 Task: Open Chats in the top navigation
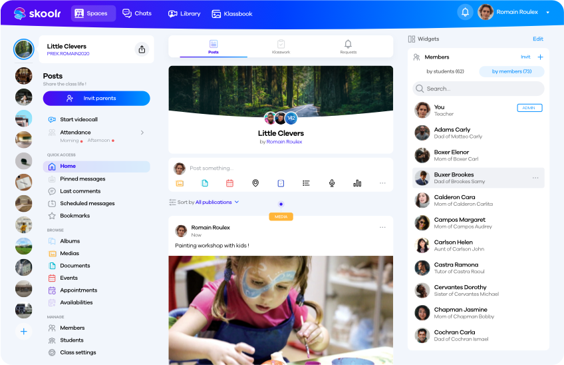[x=137, y=13]
